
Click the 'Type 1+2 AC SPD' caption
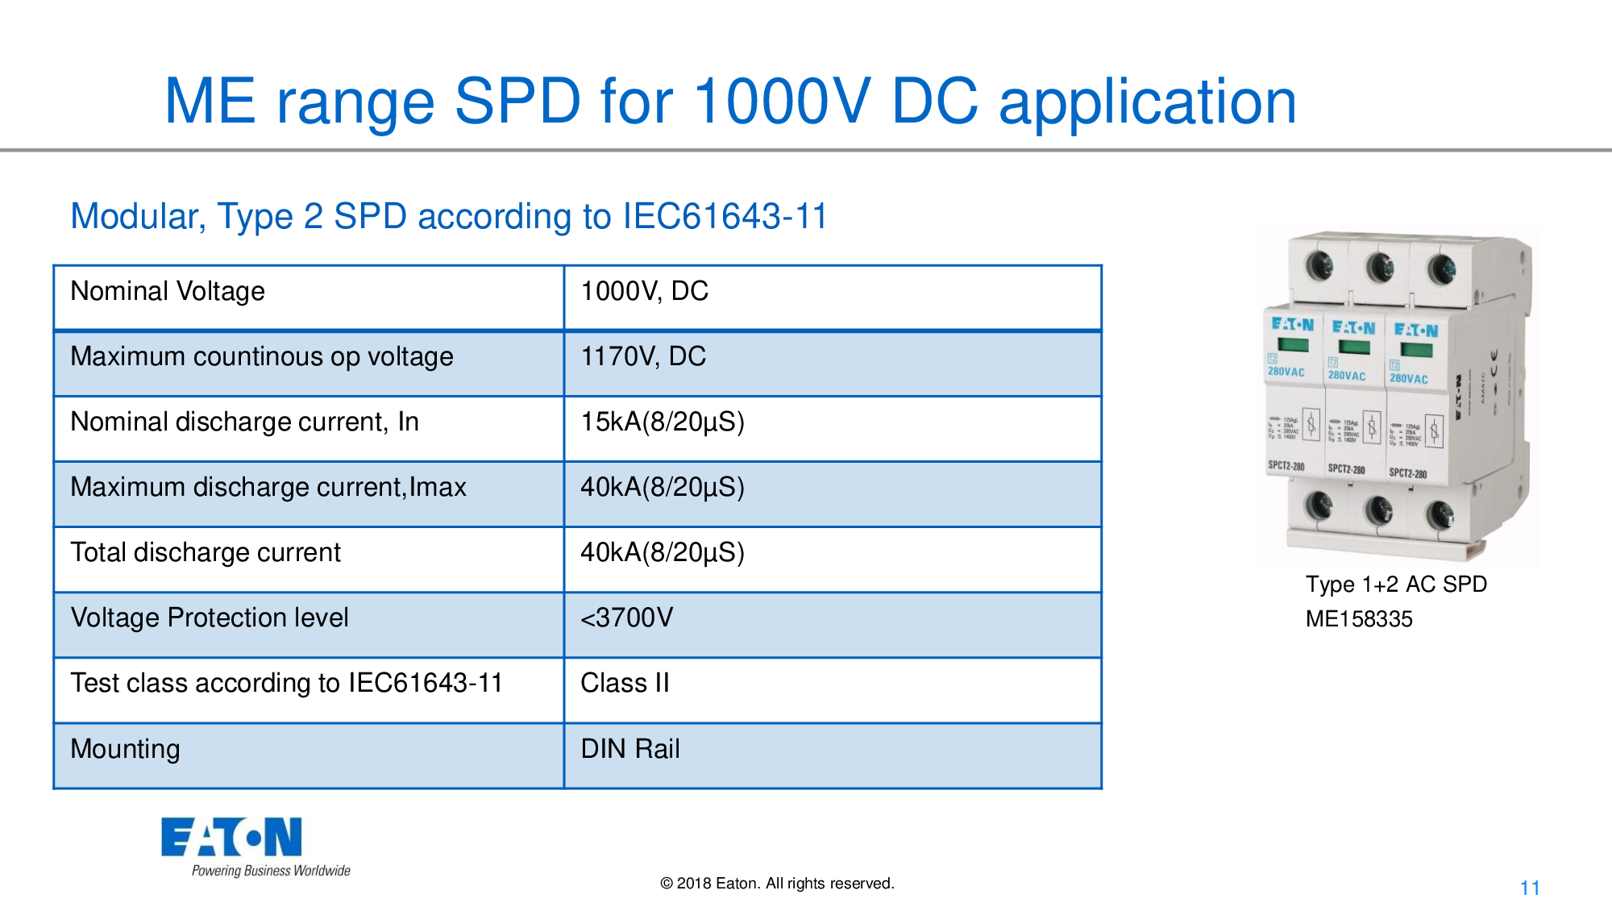click(x=1396, y=584)
